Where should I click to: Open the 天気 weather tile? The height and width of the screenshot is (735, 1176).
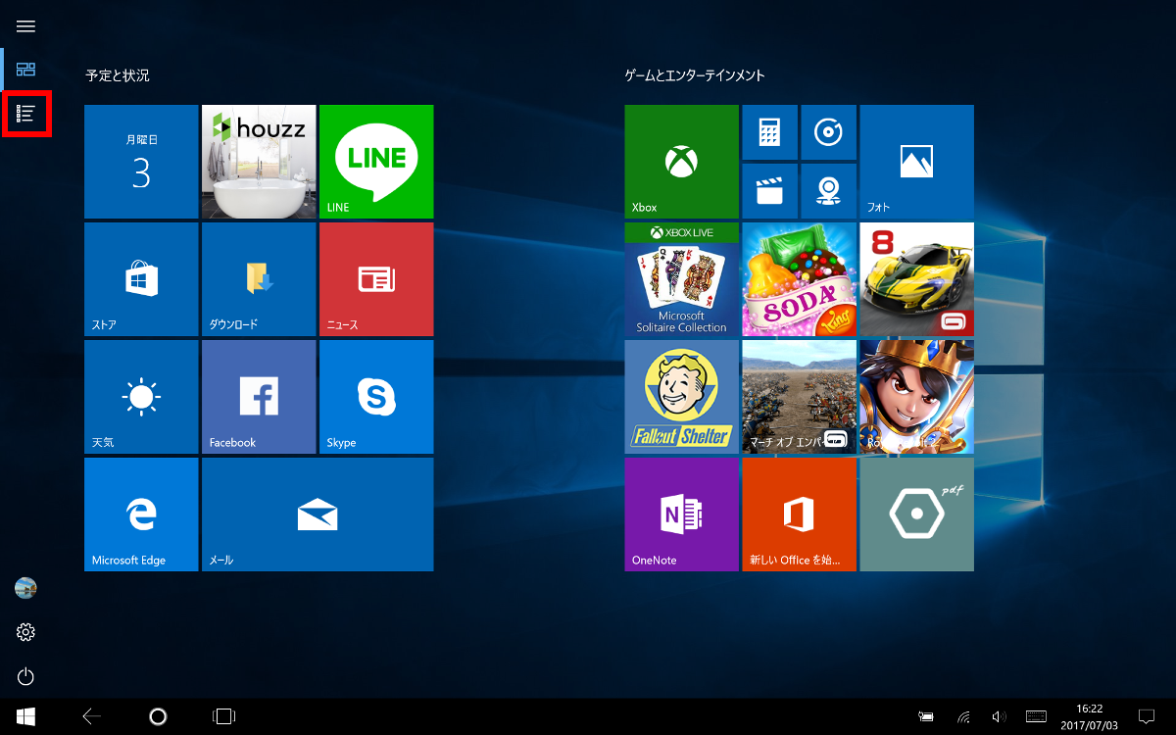pos(141,397)
